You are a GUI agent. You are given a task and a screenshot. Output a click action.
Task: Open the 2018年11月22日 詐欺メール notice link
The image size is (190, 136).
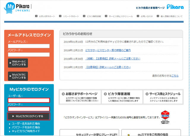[x=108, y=67]
